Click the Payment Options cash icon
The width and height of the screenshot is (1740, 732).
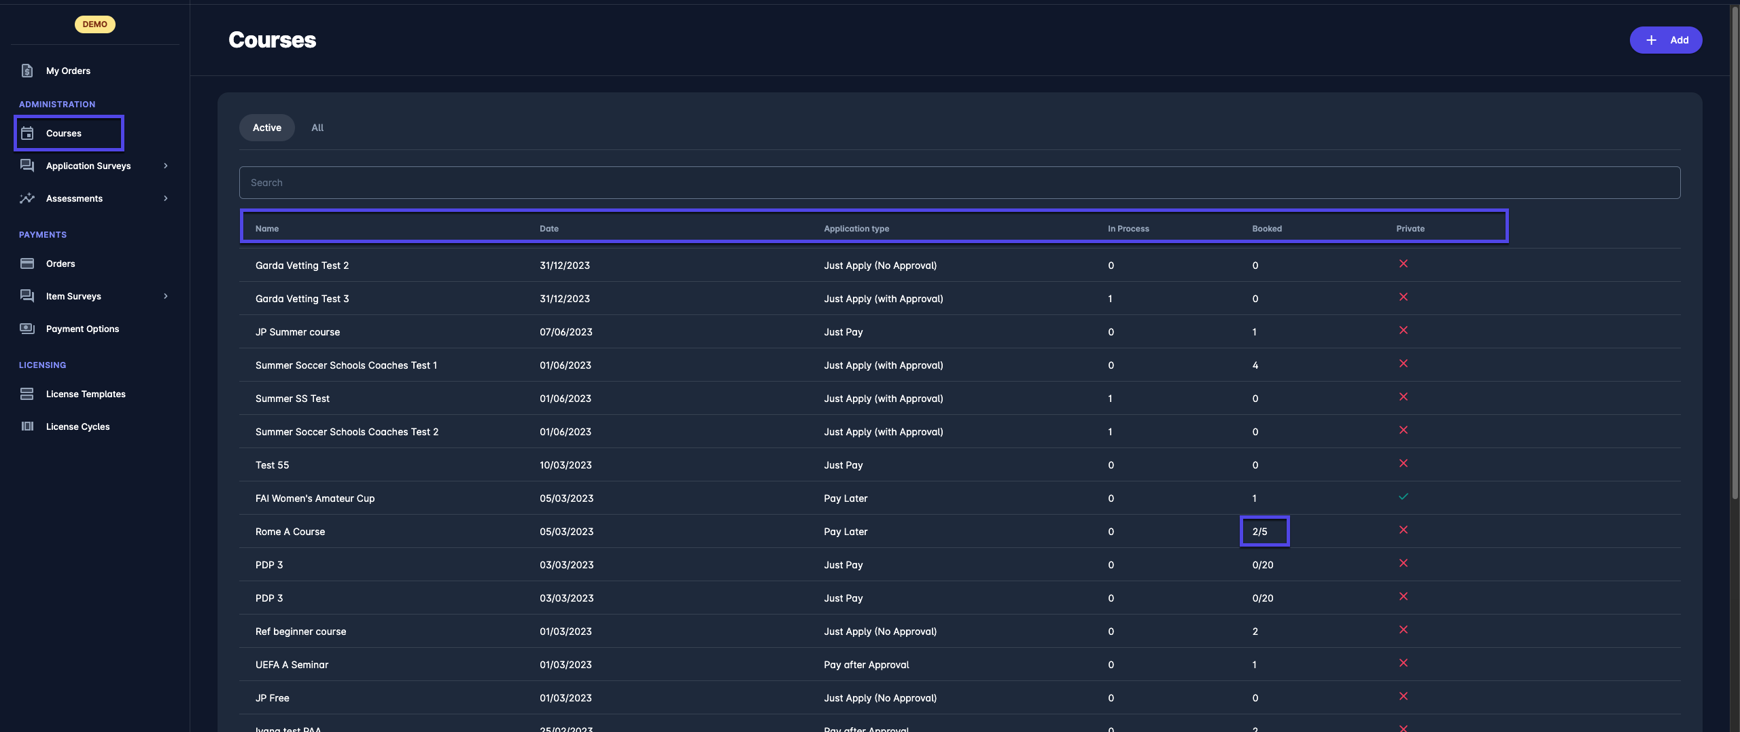[x=27, y=329]
